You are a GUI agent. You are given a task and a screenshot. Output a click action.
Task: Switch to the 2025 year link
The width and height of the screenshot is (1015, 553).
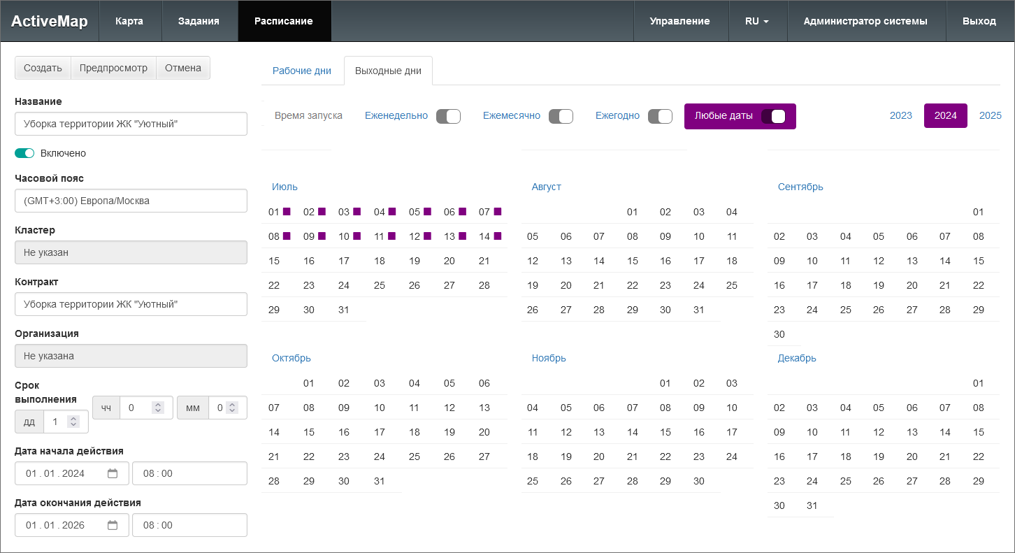[990, 115]
